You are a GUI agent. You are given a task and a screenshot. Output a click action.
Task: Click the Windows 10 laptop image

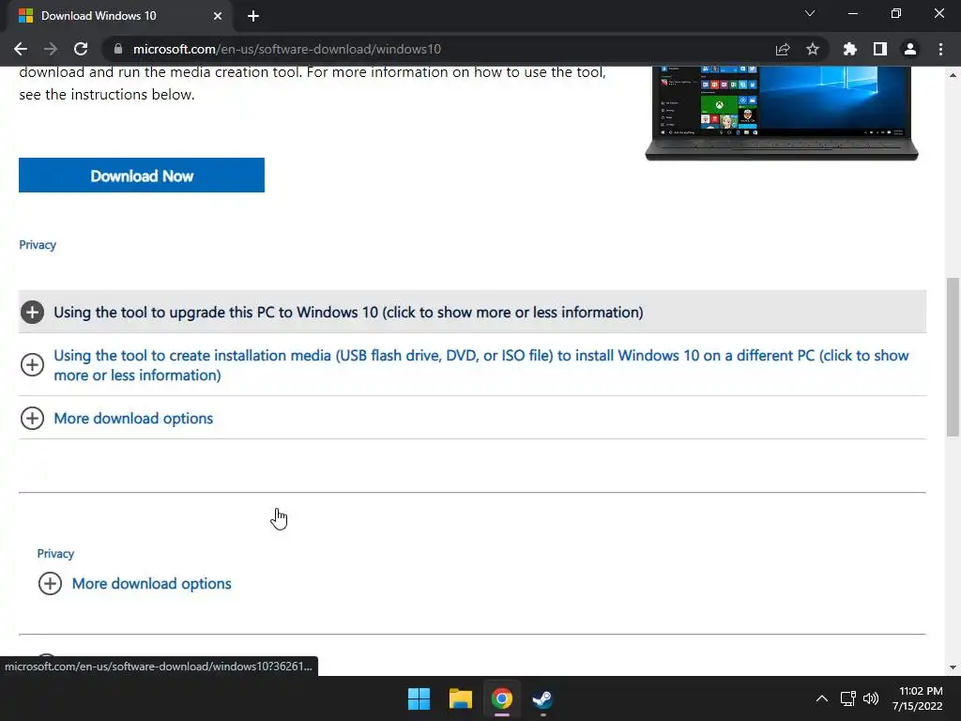pyautogui.click(x=782, y=114)
